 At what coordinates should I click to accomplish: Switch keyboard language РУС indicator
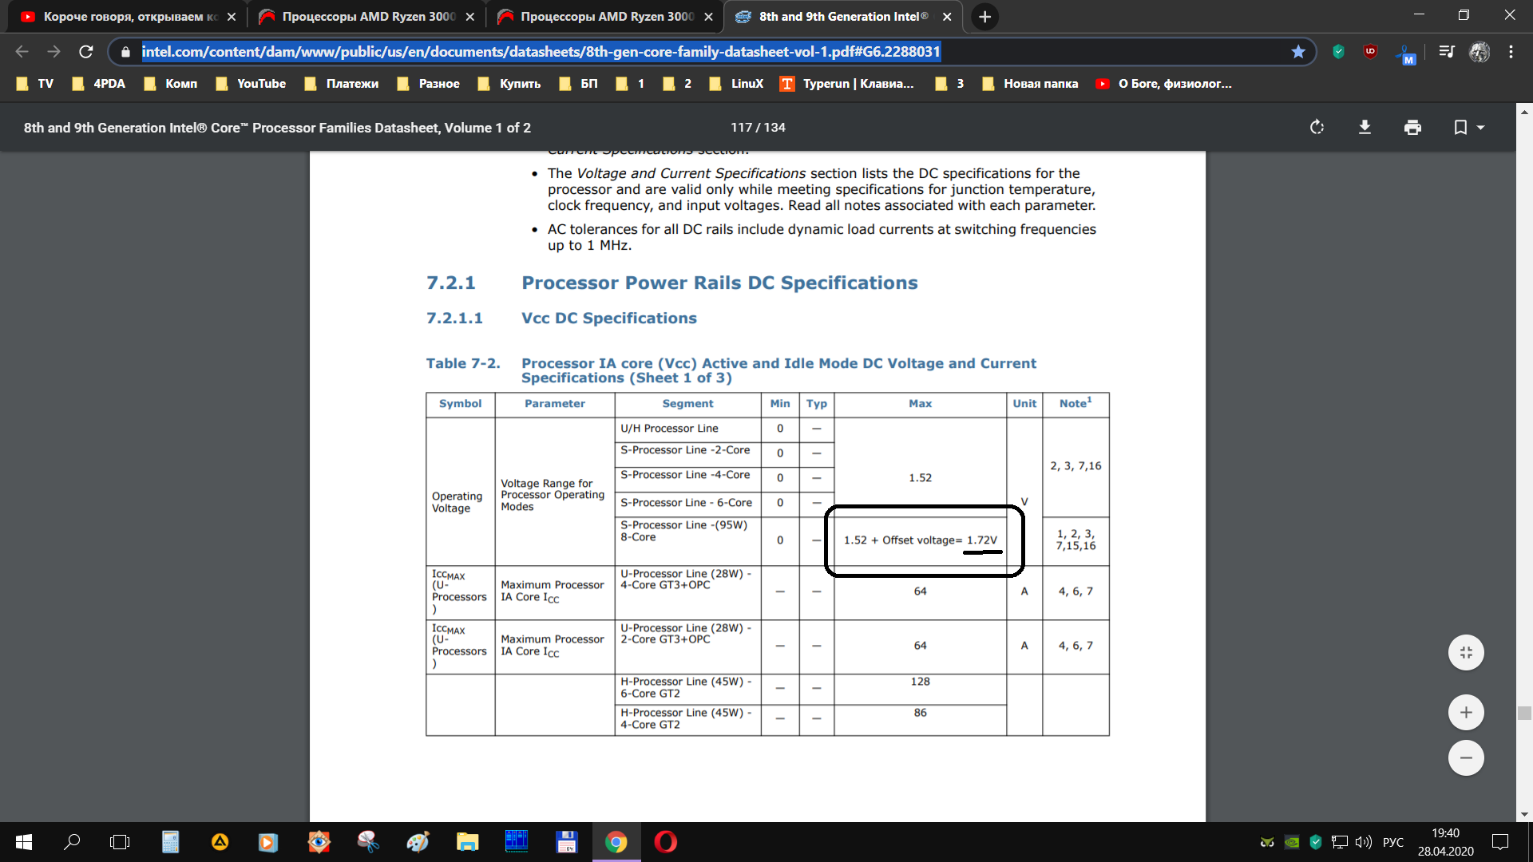(1392, 842)
